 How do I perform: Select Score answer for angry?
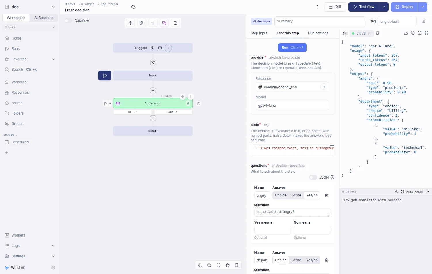(x=296, y=195)
